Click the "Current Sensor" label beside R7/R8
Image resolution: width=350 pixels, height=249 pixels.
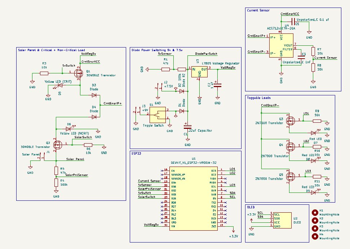[x=326, y=58]
